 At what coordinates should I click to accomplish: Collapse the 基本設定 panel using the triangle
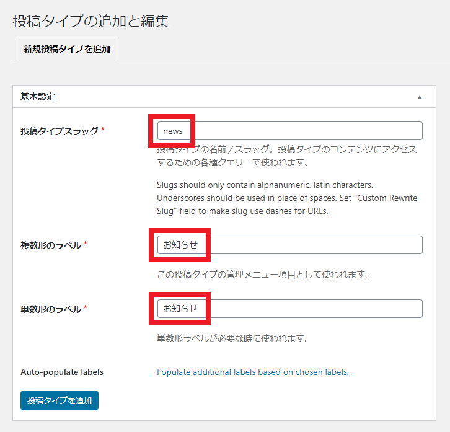(420, 97)
